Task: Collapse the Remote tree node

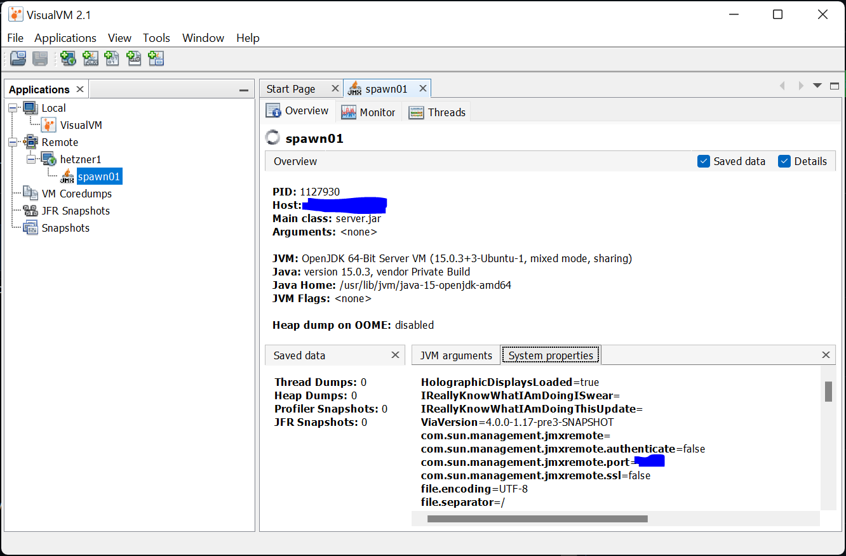Action: point(13,142)
